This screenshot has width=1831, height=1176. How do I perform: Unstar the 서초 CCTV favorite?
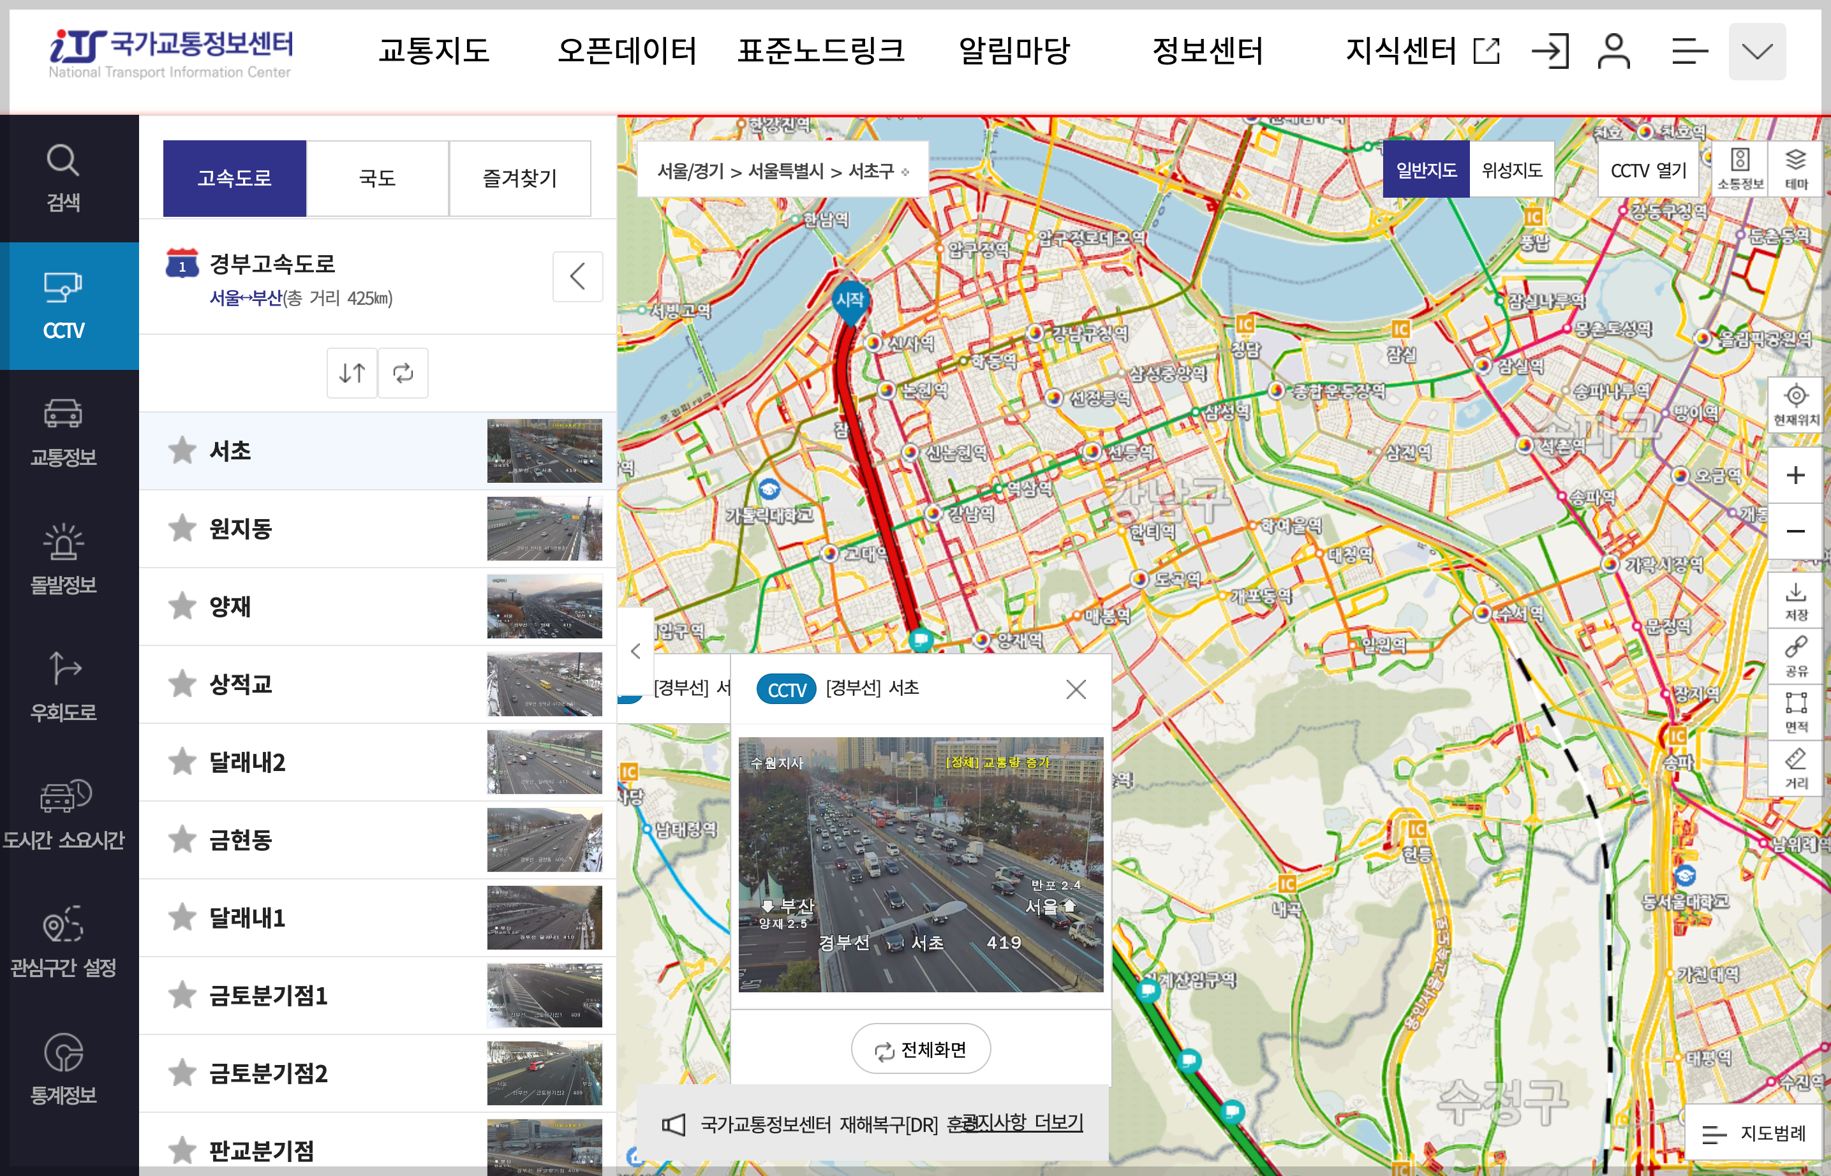[x=182, y=450]
